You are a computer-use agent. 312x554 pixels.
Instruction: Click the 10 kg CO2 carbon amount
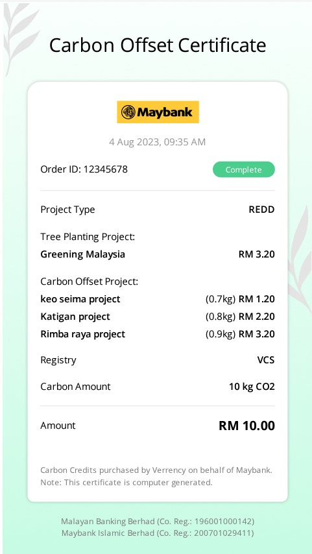coord(252,387)
